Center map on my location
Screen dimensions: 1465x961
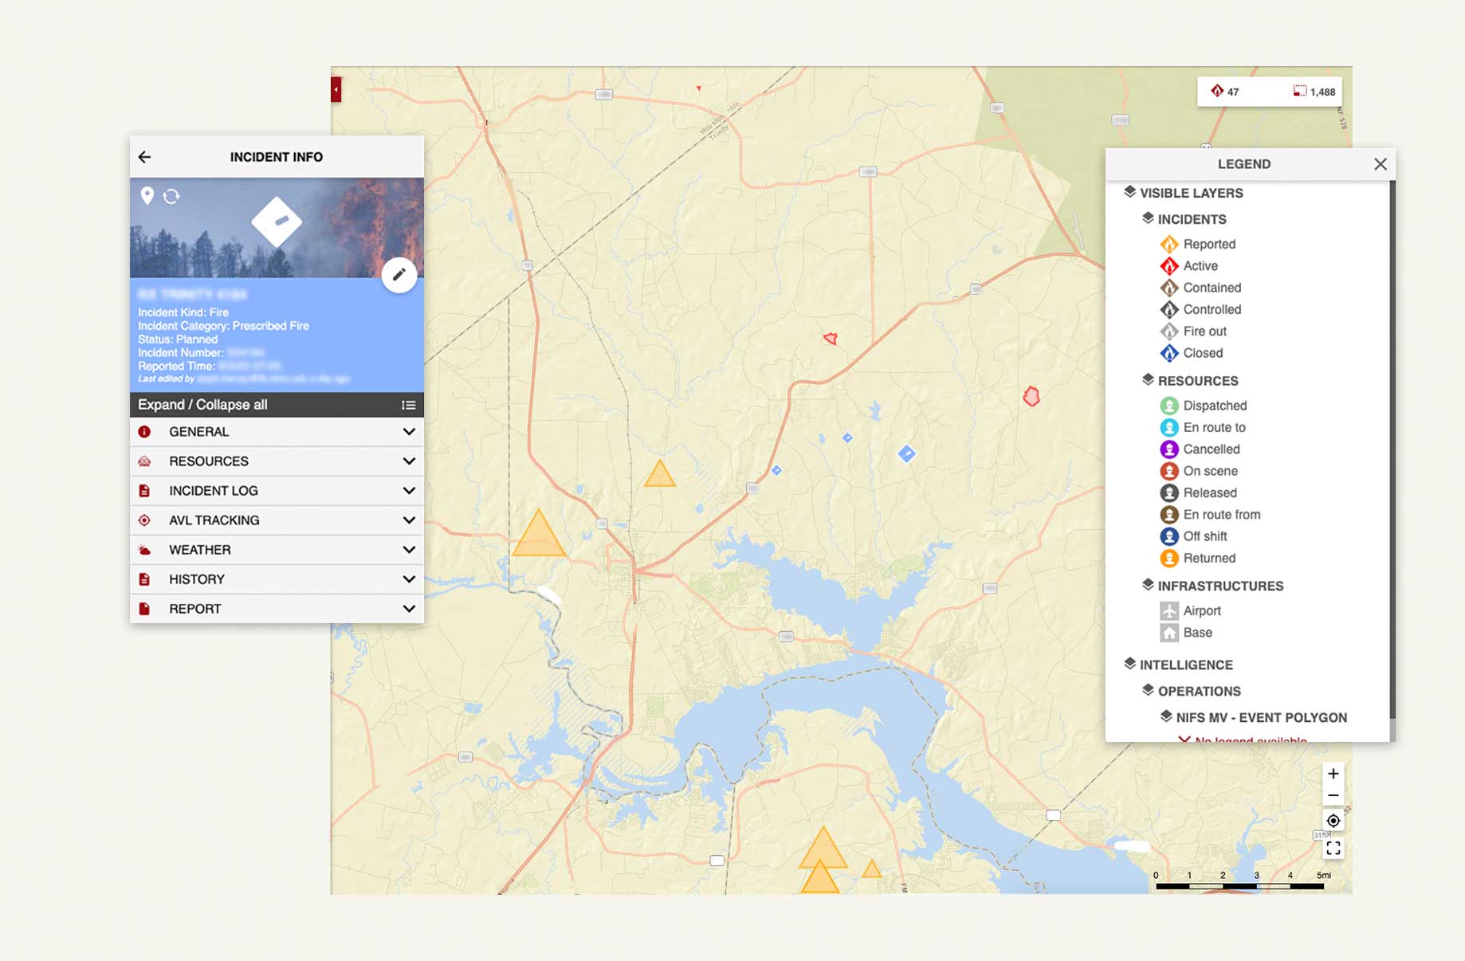click(x=1333, y=821)
